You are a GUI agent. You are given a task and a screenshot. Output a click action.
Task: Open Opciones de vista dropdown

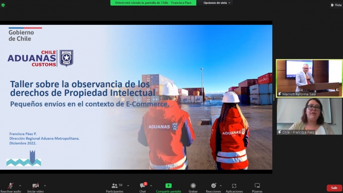(217, 3)
